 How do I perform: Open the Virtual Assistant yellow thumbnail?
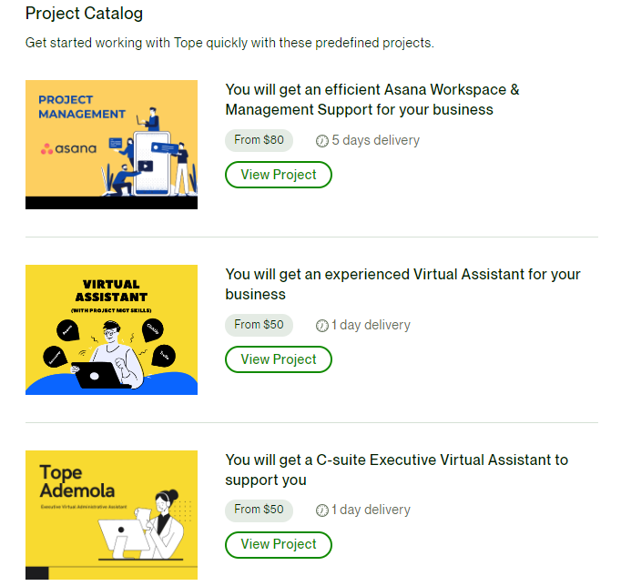point(111,329)
